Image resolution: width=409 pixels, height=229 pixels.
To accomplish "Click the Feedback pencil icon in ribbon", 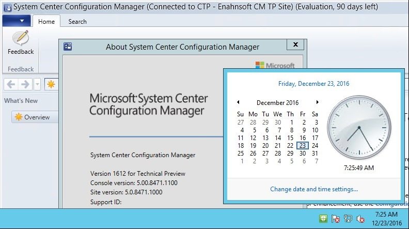I will click(21, 38).
